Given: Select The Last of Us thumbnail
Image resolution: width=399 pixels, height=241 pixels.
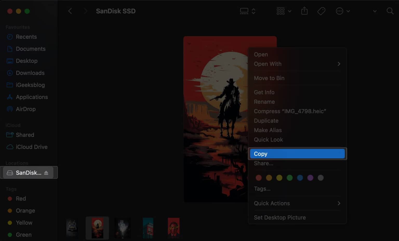Looking at the screenshot, I should (123, 228).
